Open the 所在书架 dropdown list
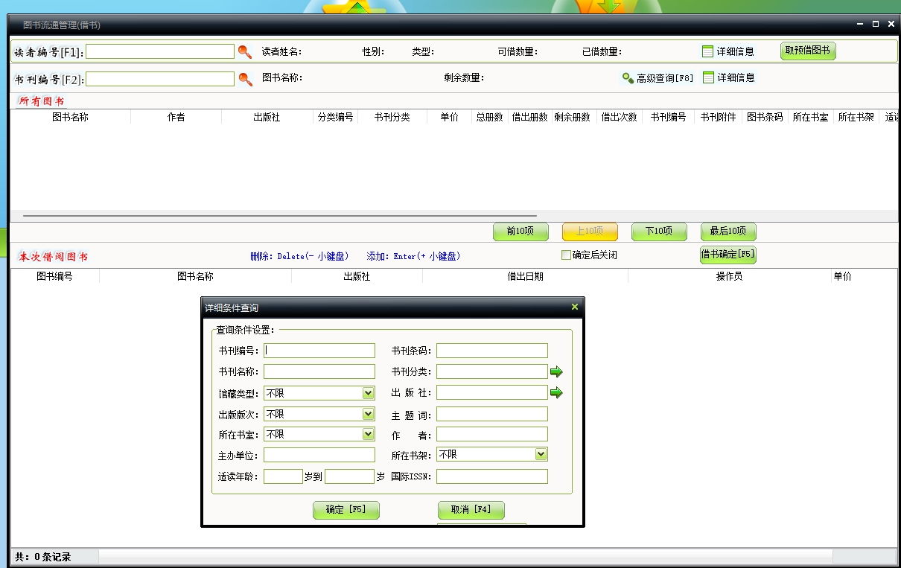 click(541, 454)
